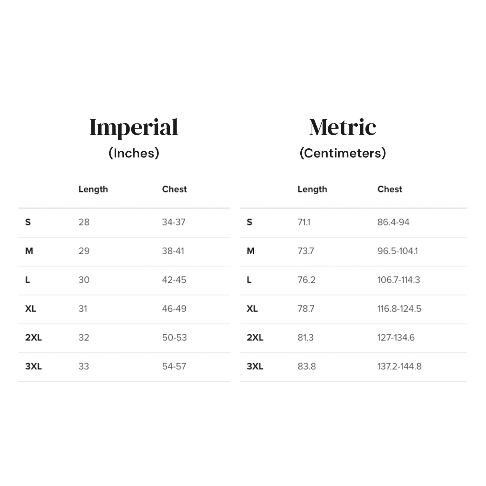Select the 81.3 length value

(306, 338)
